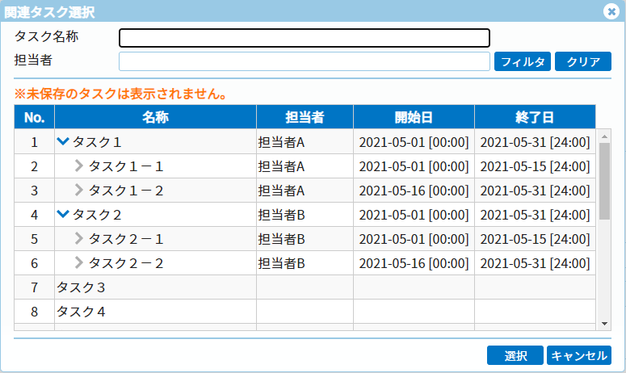Select the タスク４ row
The image size is (626, 373).
(x=155, y=312)
